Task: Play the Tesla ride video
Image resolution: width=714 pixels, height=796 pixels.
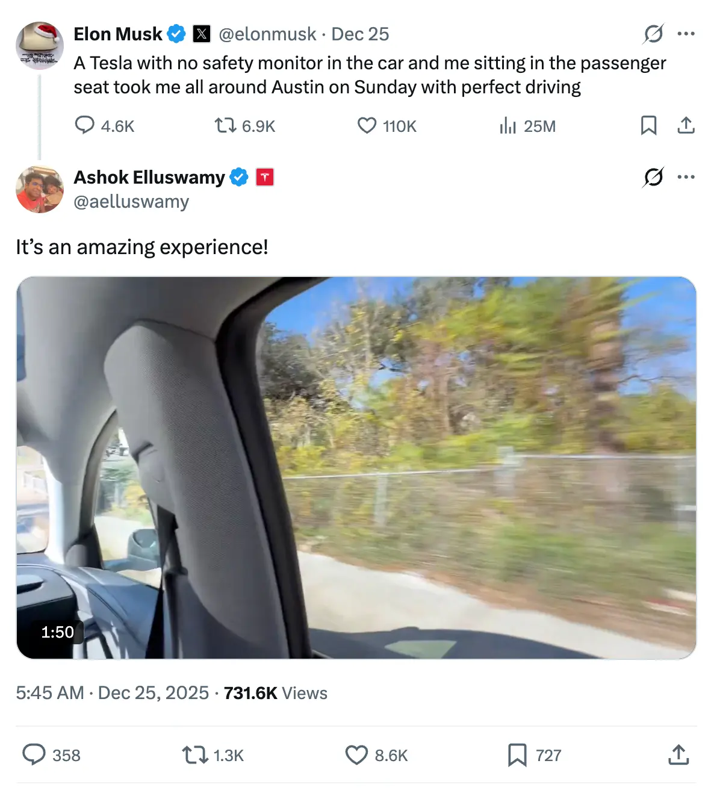Action: click(x=356, y=468)
